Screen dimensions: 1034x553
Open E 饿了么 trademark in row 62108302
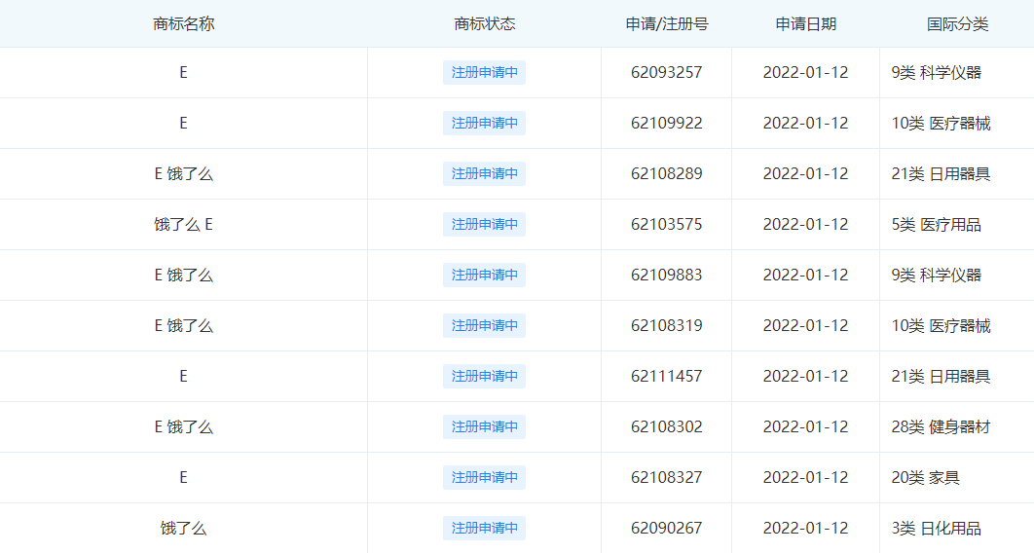(183, 427)
